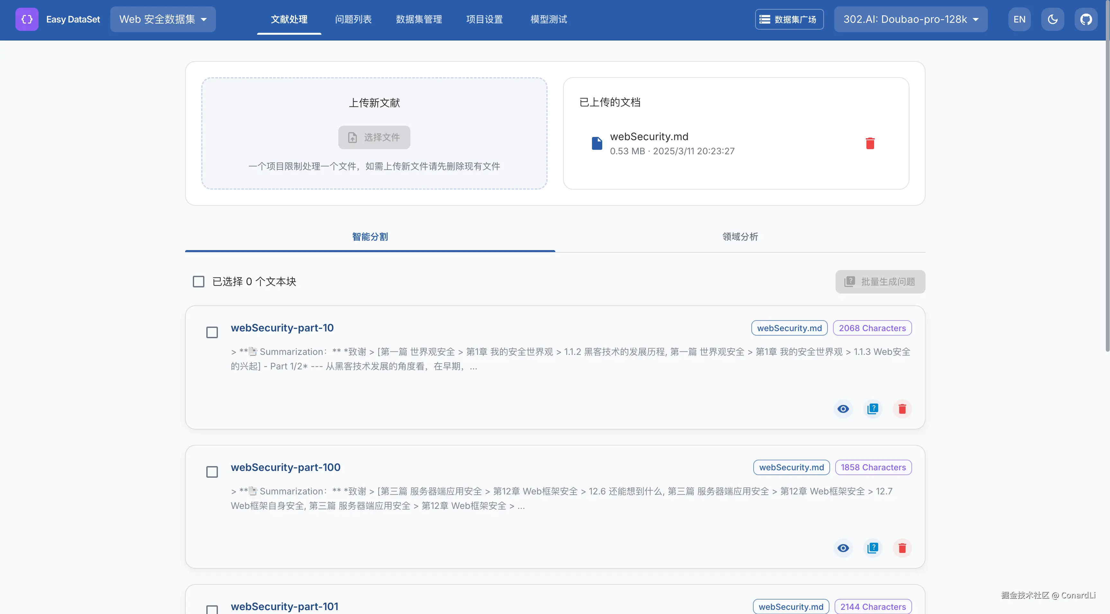This screenshot has height=614, width=1110.
Task: Toggle dark mode moon icon
Action: (1052, 19)
